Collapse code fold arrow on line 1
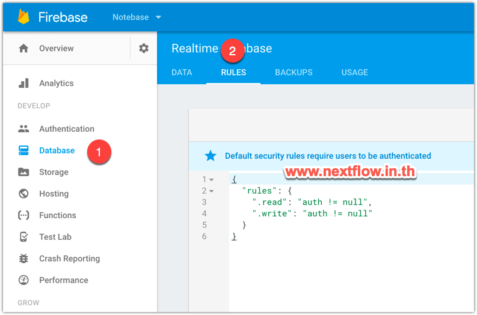 (x=211, y=180)
